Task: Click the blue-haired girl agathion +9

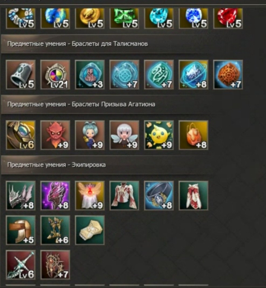Action: tap(90, 135)
